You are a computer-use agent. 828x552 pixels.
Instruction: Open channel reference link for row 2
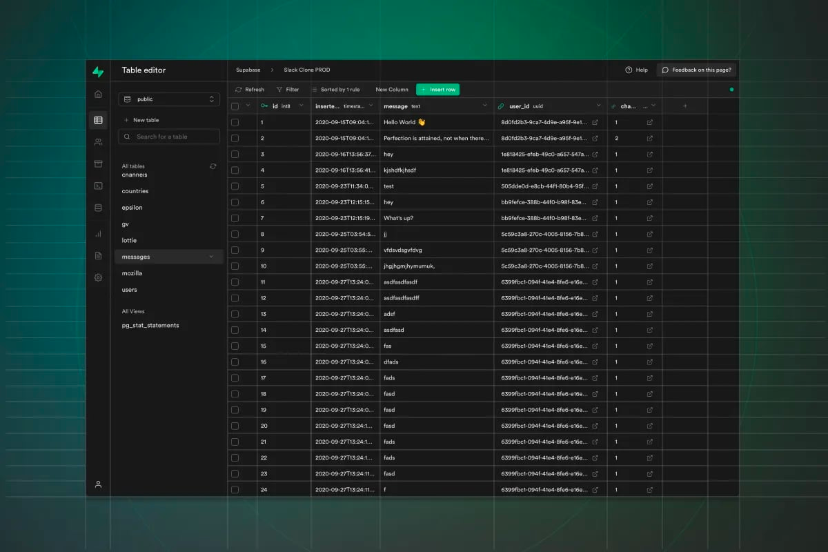tap(650, 138)
